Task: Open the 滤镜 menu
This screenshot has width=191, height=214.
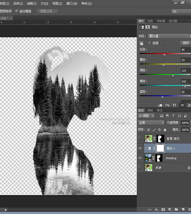Action: click(x=32, y=4)
